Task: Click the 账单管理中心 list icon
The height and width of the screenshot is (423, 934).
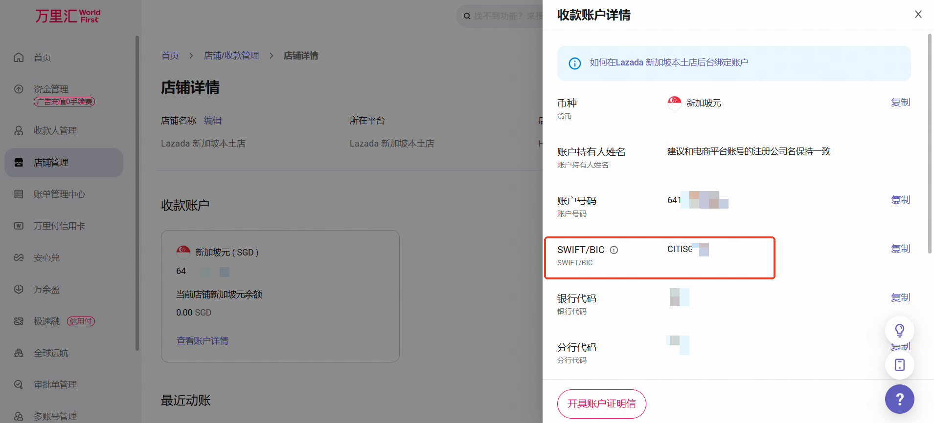Action: 19,194
